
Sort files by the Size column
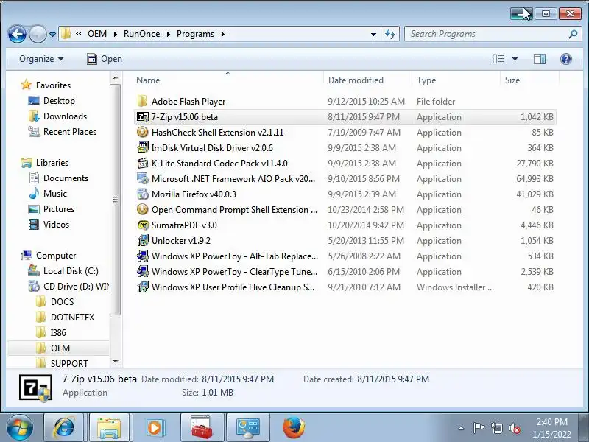click(x=529, y=80)
